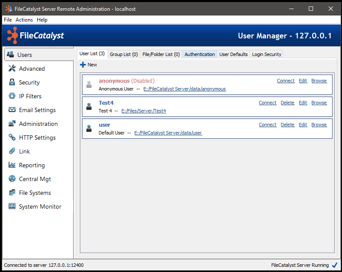Click the Test4 user avatar icon
Image resolution: width=342 pixels, height=272 pixels.
tap(89, 106)
